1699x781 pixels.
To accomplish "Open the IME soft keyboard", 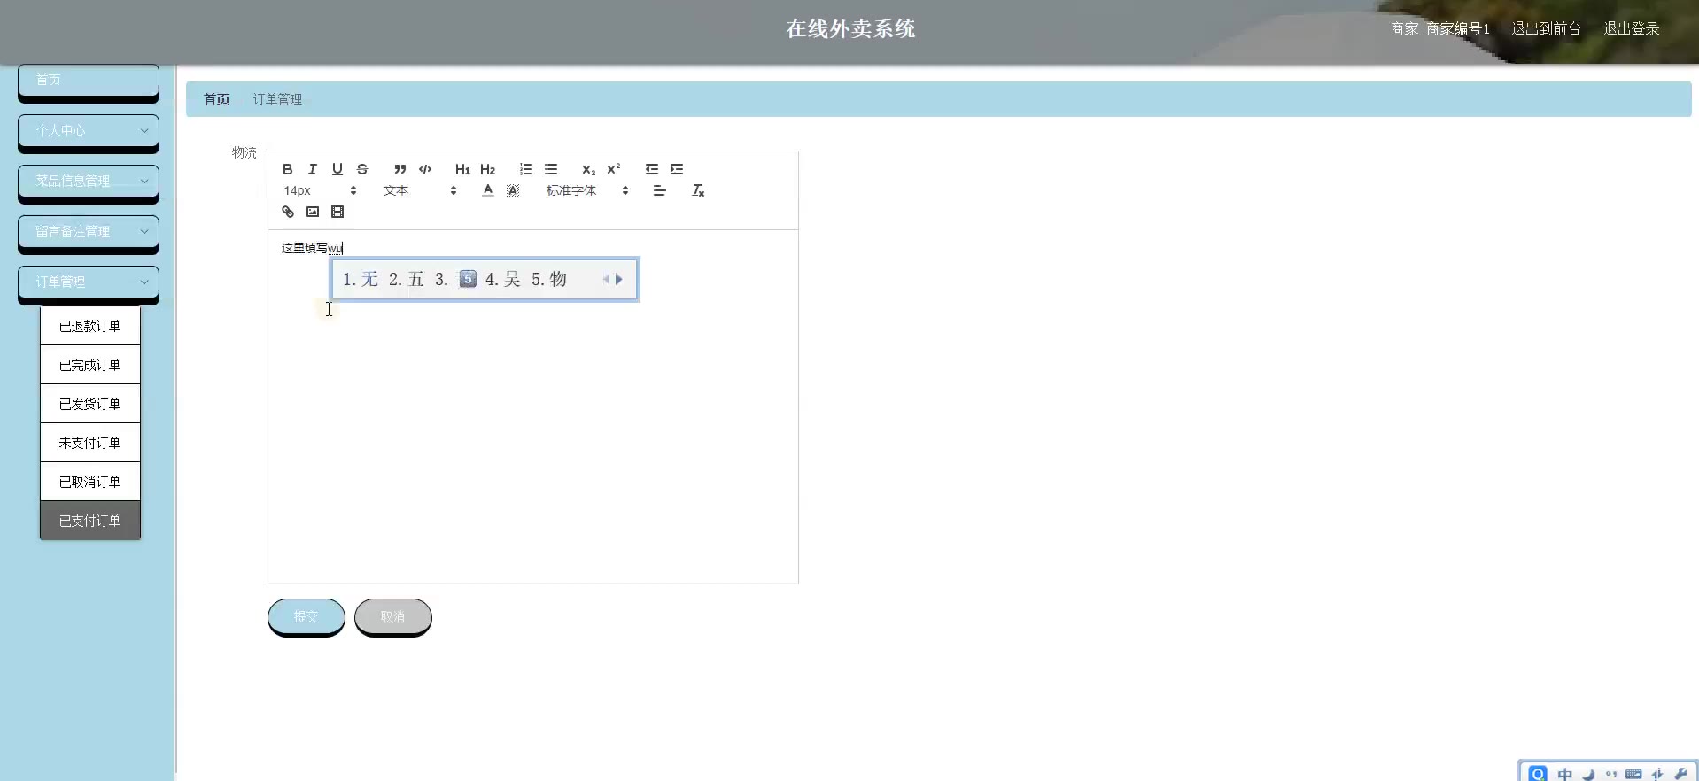I will [1634, 774].
